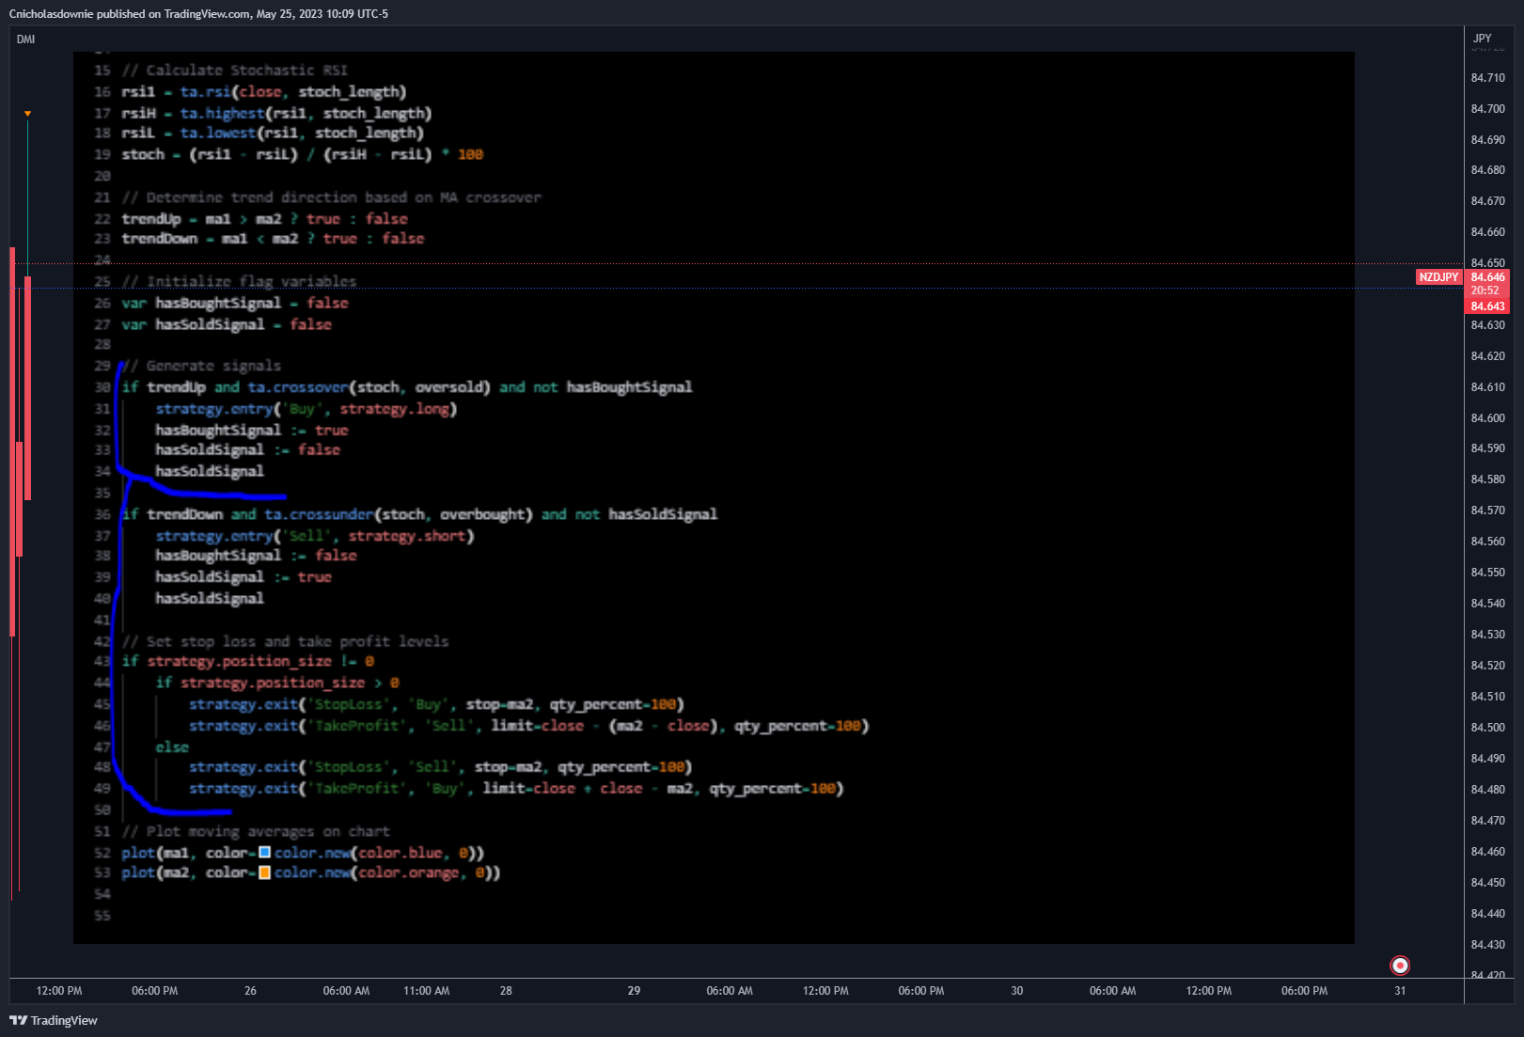
Task: Click the orange color swatch in the plot(ma2) line
Action: click(x=265, y=872)
